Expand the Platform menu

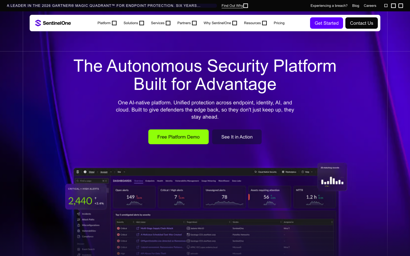(107, 23)
